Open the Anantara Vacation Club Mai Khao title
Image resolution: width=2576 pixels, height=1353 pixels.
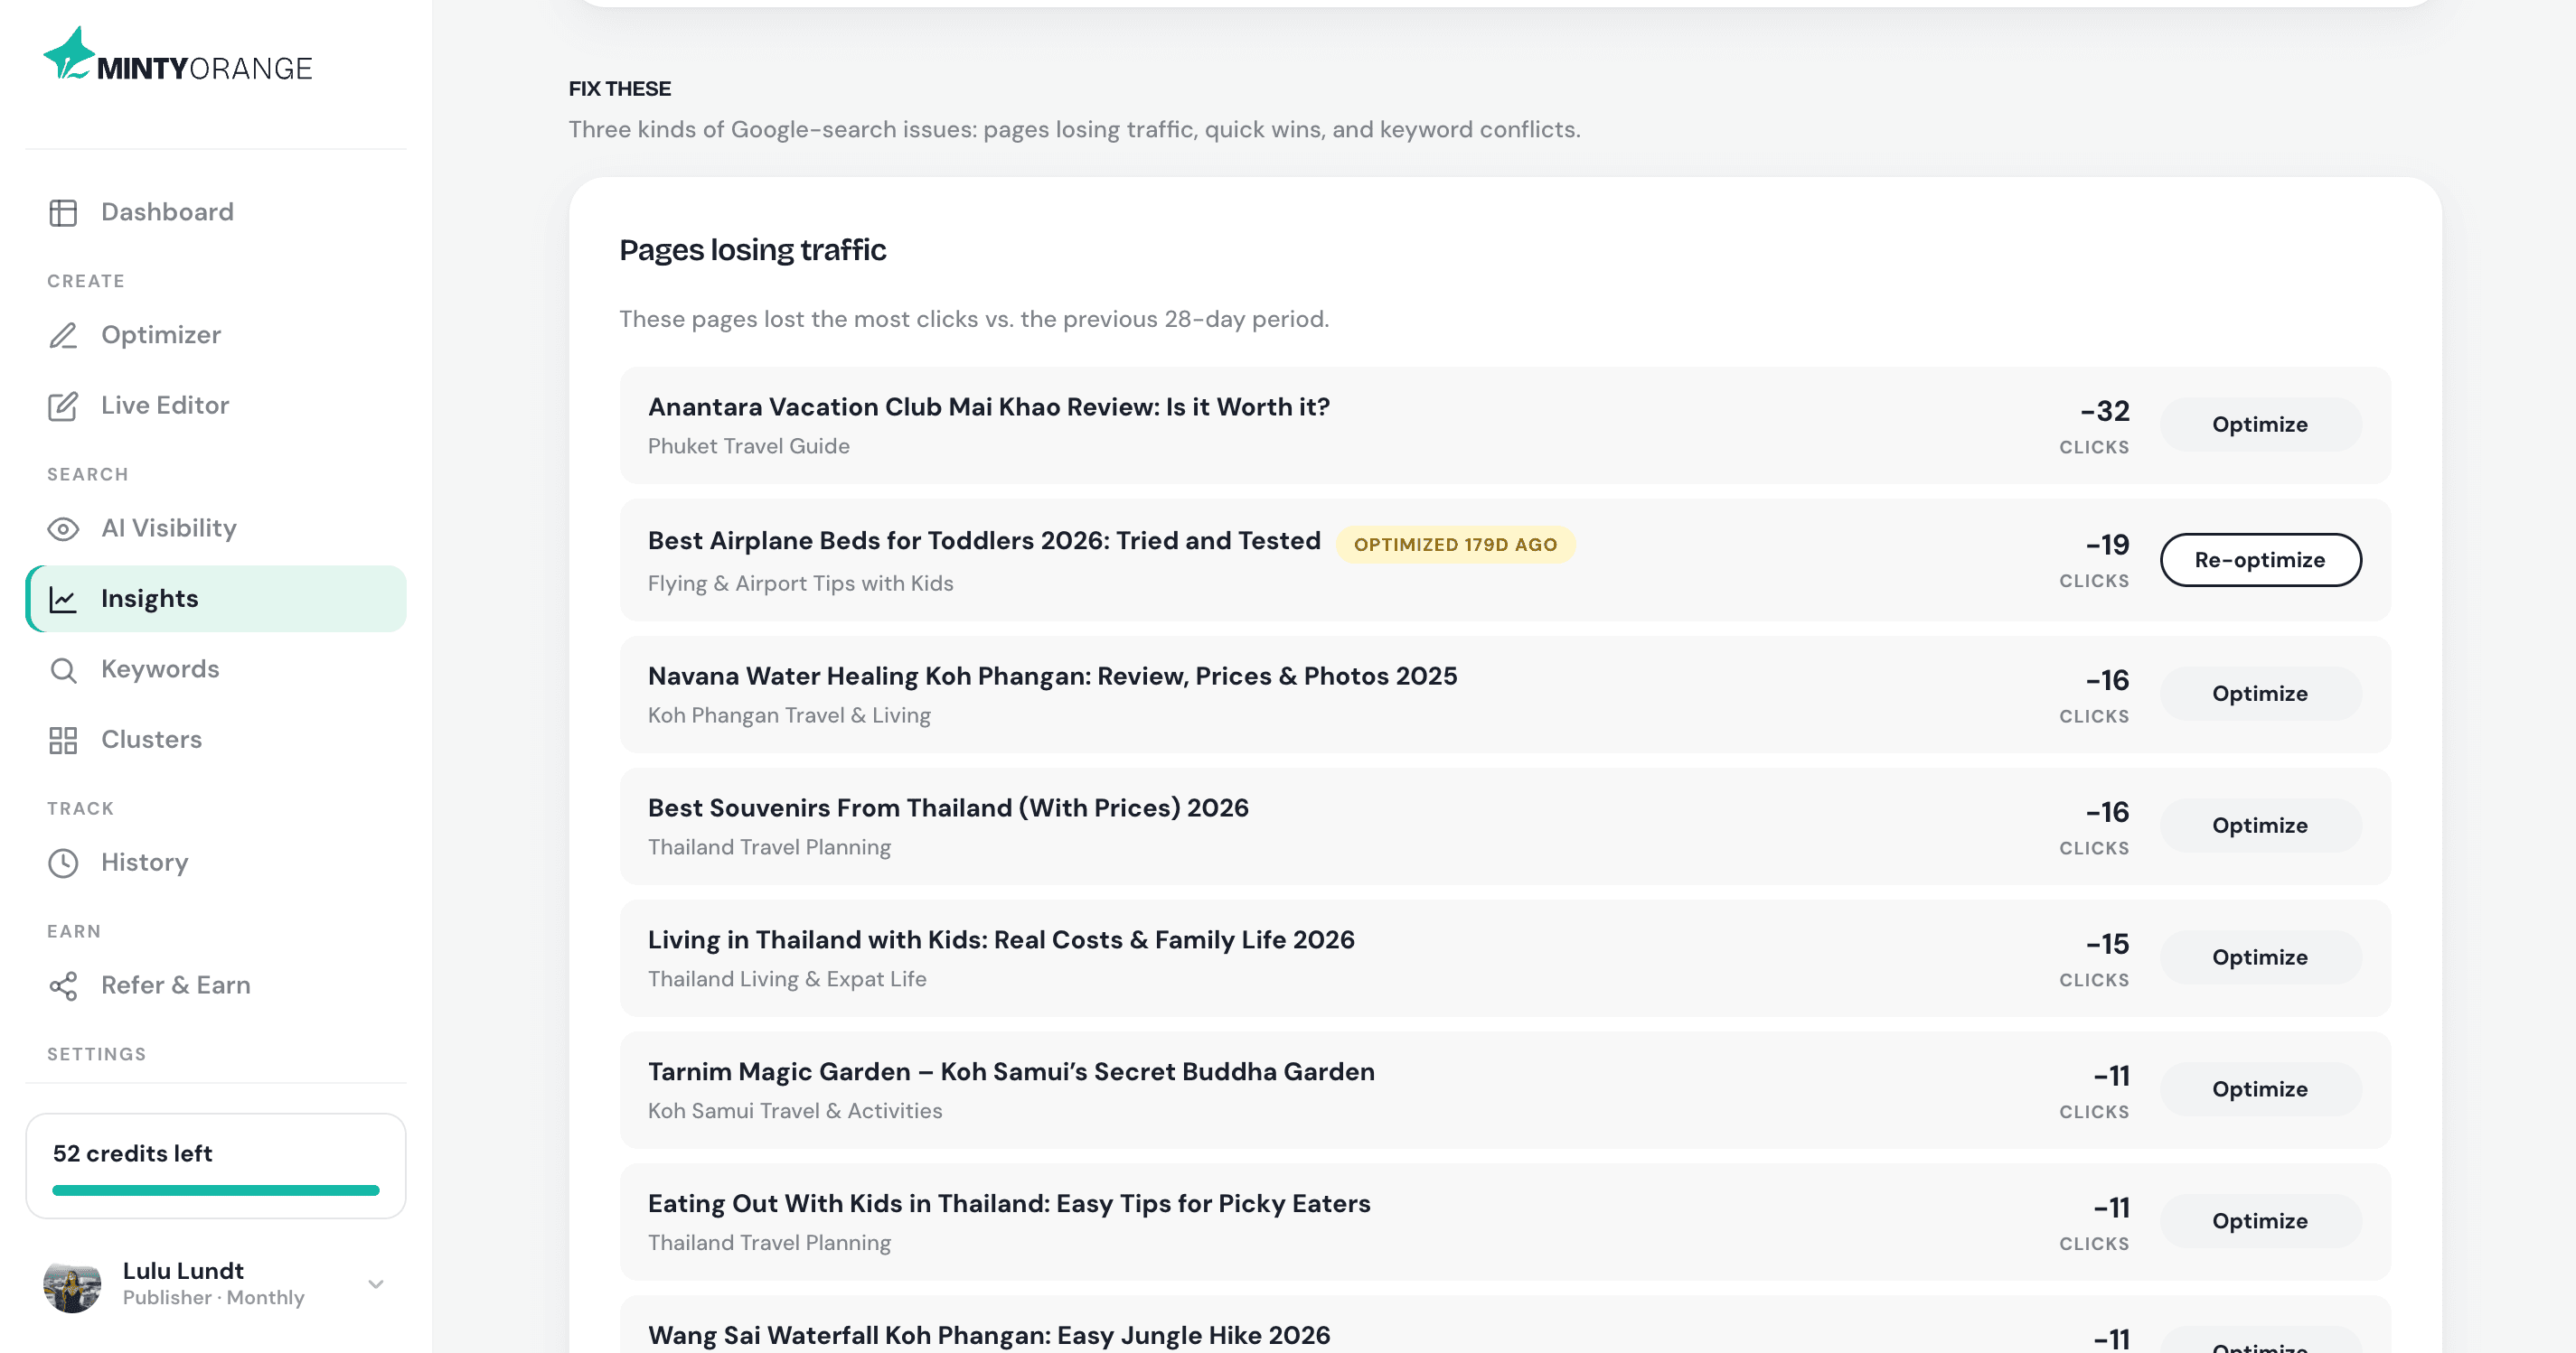click(x=989, y=406)
